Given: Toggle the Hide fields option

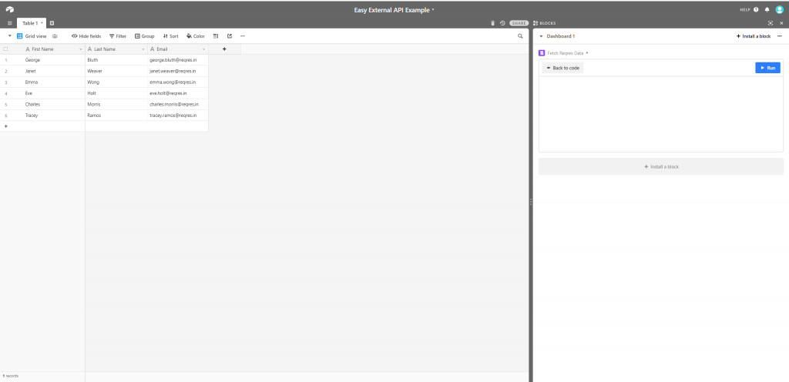Looking at the screenshot, I should [86, 36].
